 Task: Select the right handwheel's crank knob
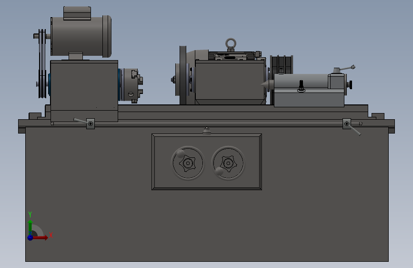click(x=219, y=172)
